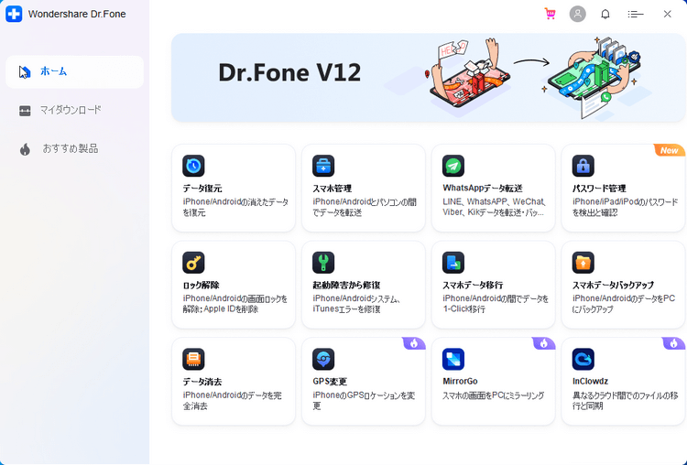
Task: Click the マイダウンロード sidebar icon
Action: coord(25,111)
